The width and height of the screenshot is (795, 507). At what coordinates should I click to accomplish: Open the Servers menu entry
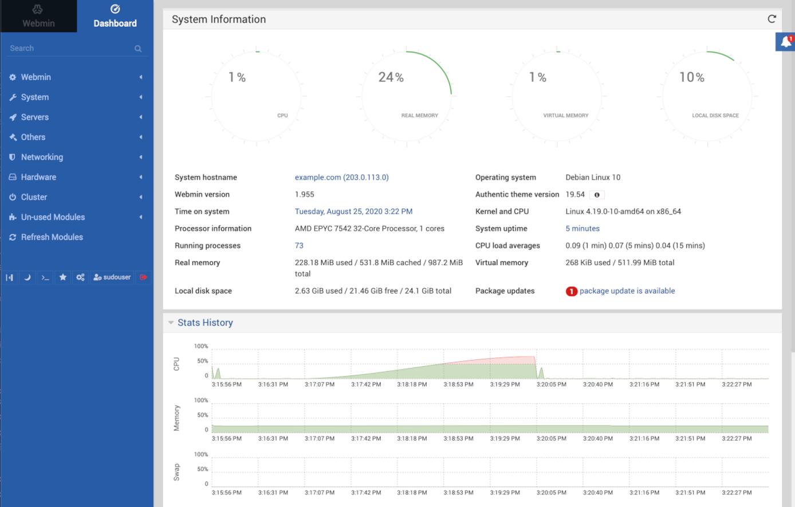click(36, 117)
